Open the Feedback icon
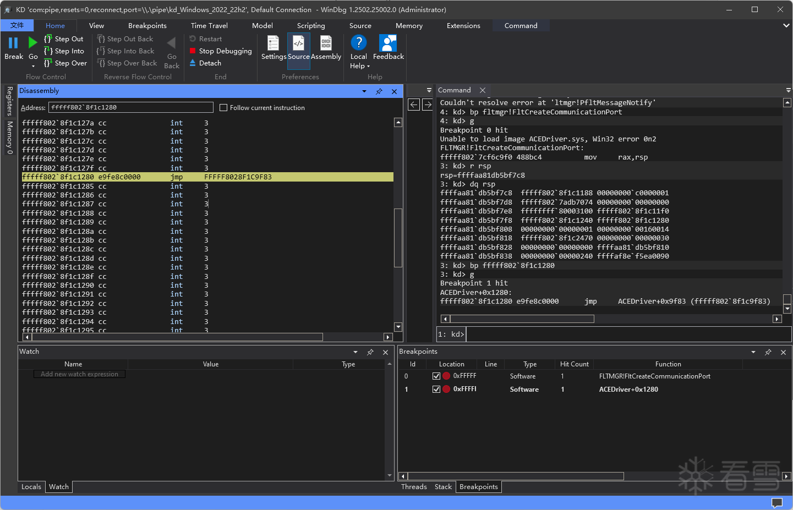 [388, 43]
